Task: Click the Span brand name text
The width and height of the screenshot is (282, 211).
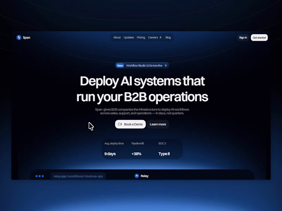Action: pos(26,38)
